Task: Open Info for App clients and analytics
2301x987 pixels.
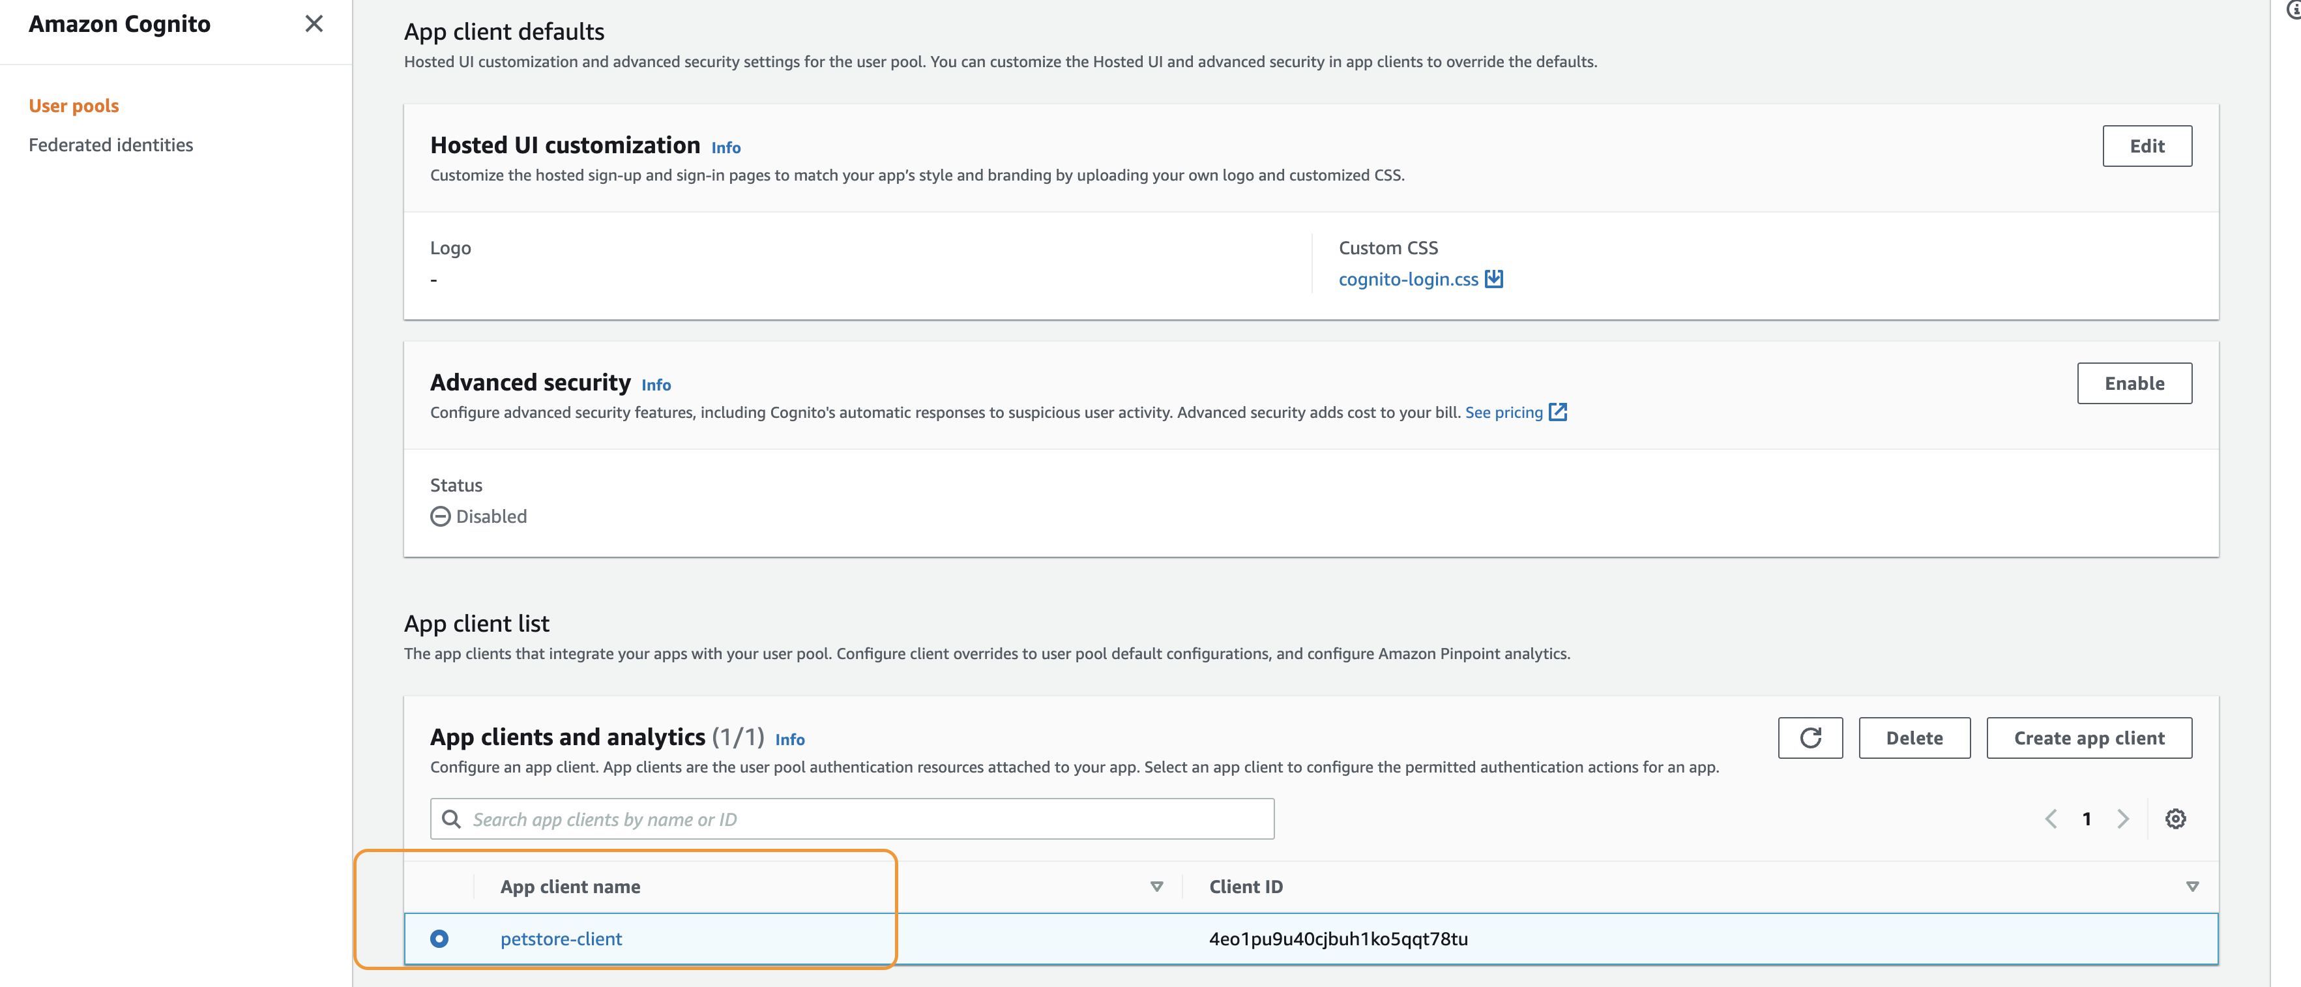Action: [x=789, y=739]
